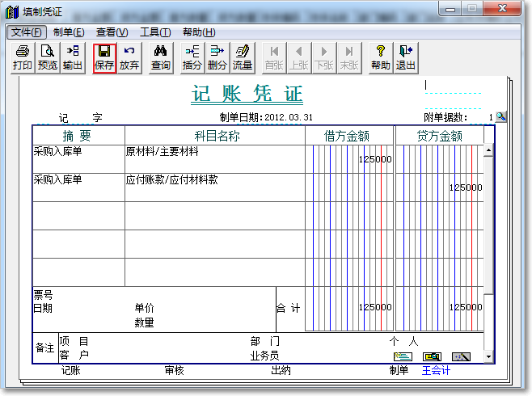
Task: Click the magnifier next to 附单据数
Action: pos(500,117)
